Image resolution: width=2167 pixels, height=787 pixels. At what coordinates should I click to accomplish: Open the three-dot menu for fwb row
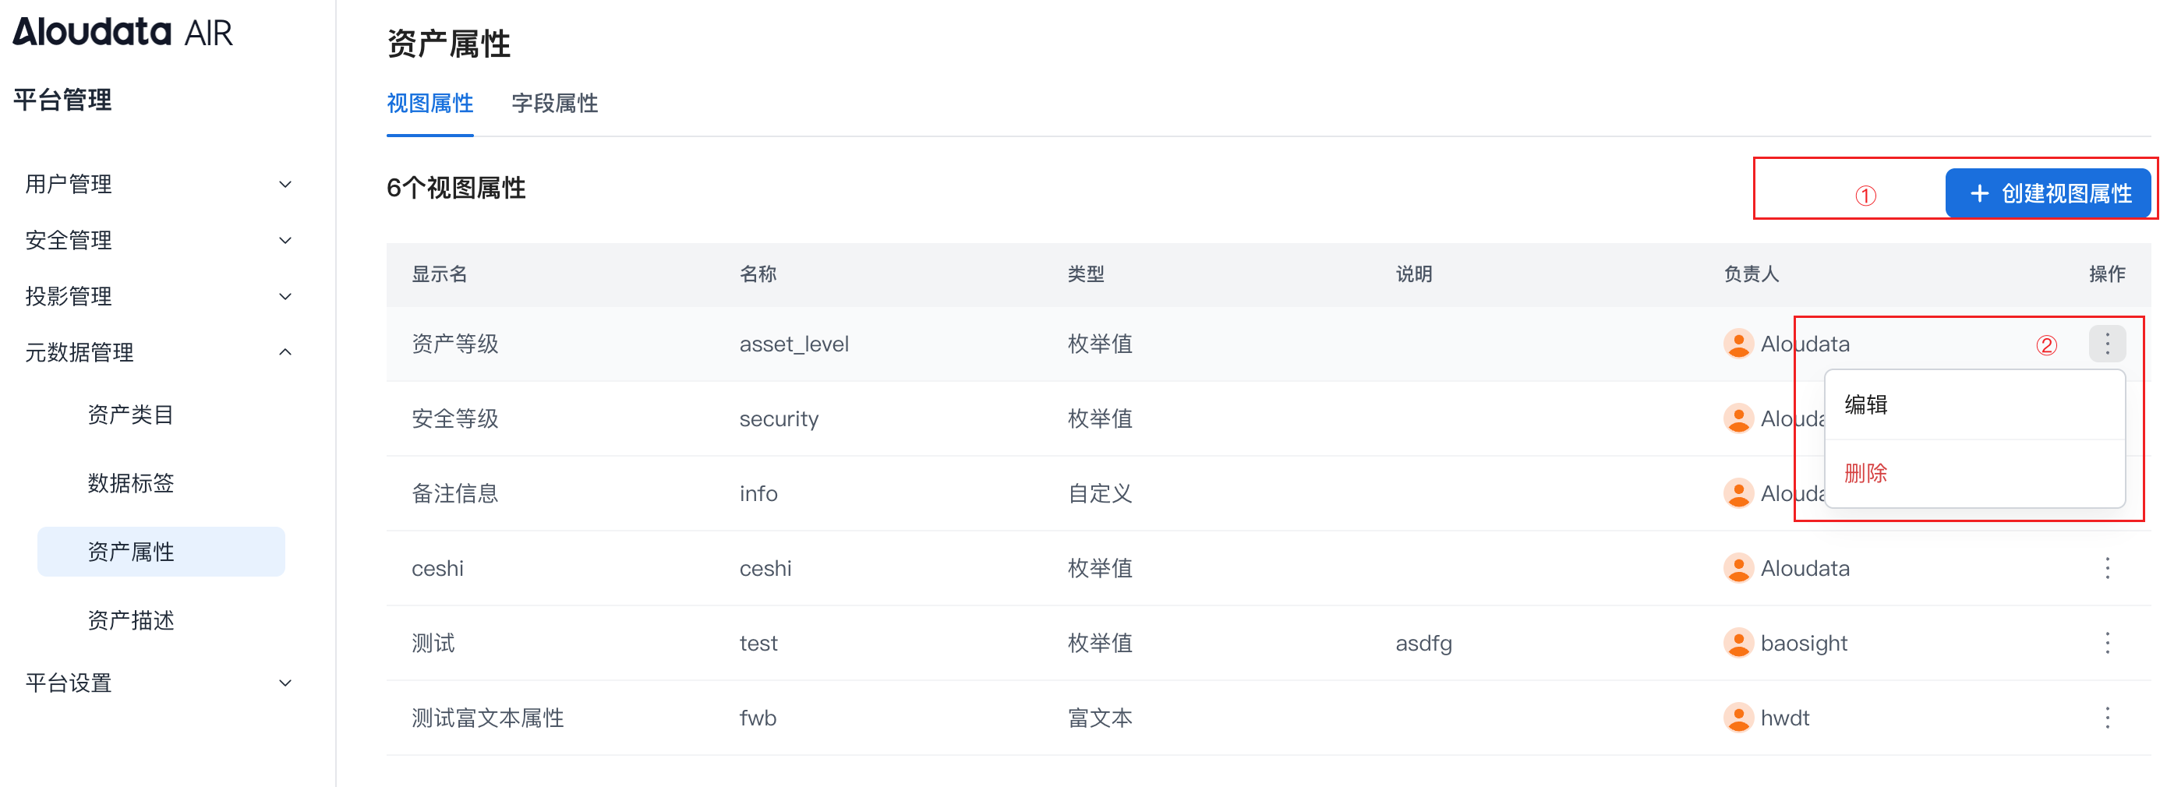tap(2106, 718)
